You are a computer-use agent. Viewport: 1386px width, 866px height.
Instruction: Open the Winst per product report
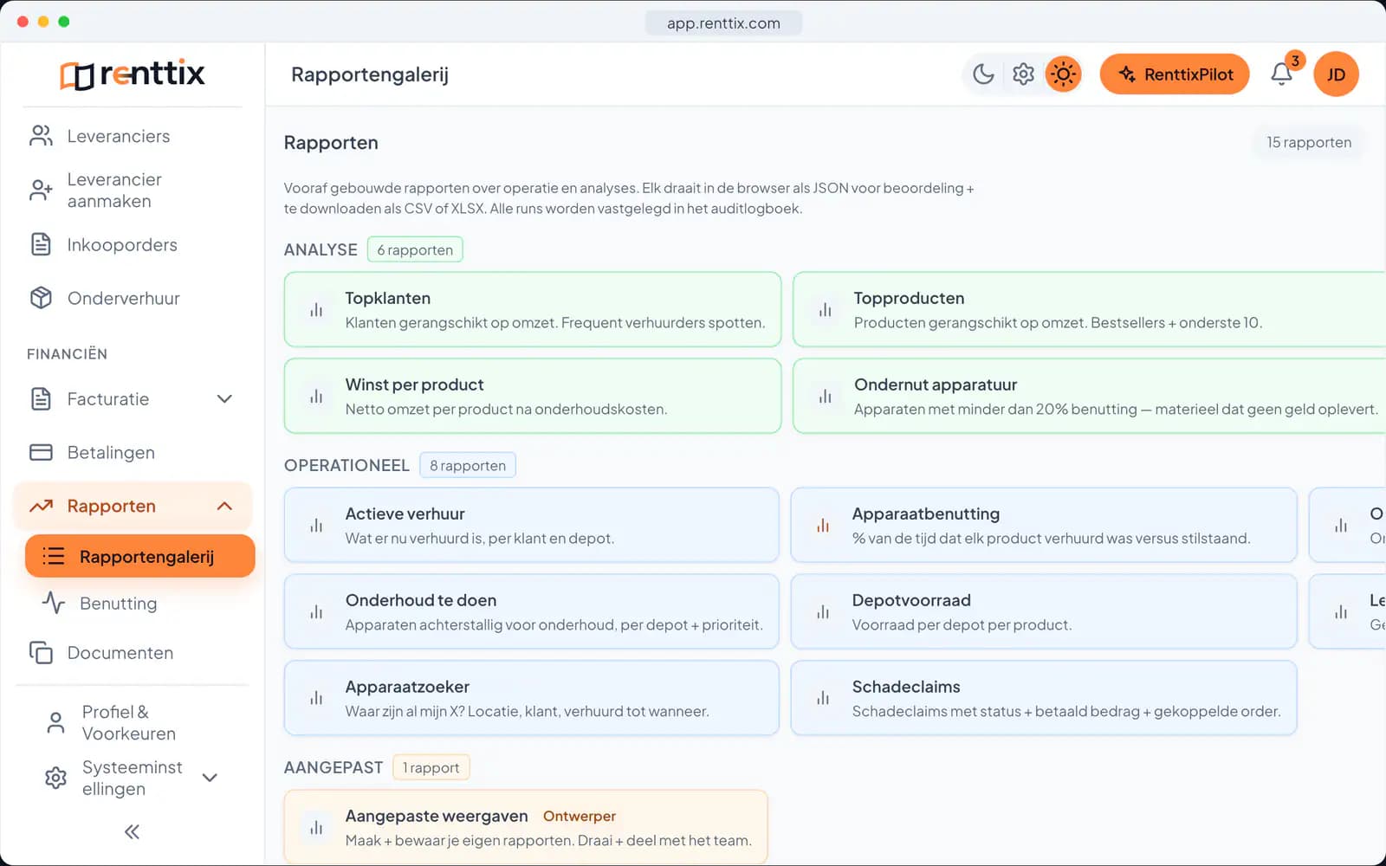(533, 396)
